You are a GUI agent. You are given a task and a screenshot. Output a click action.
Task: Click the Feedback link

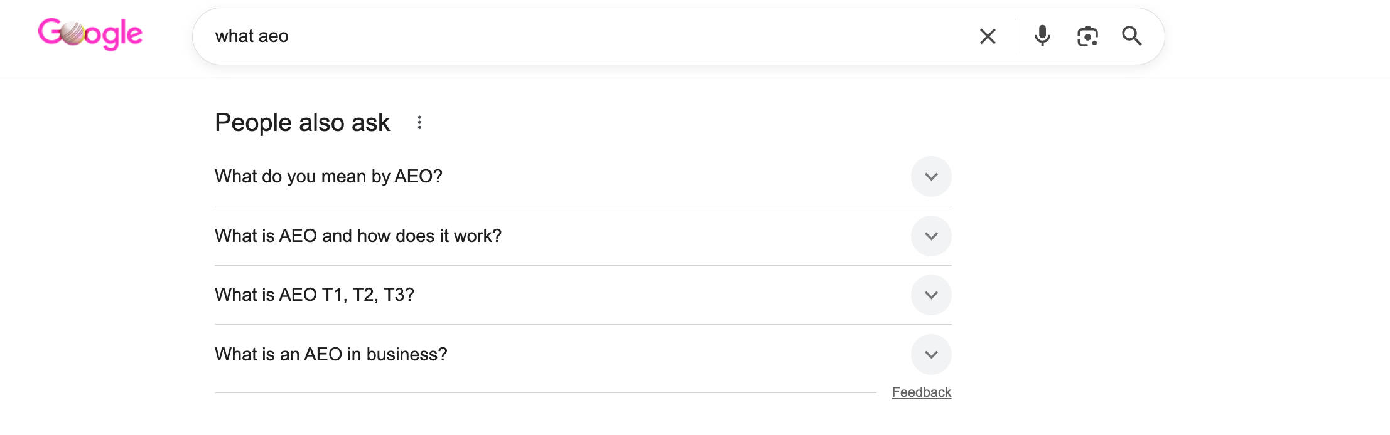[x=921, y=392]
